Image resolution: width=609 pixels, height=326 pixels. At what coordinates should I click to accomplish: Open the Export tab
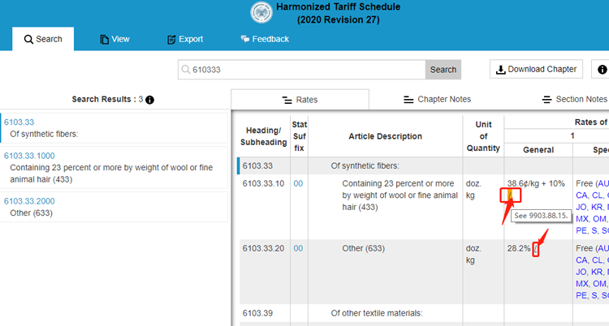pyautogui.click(x=184, y=39)
